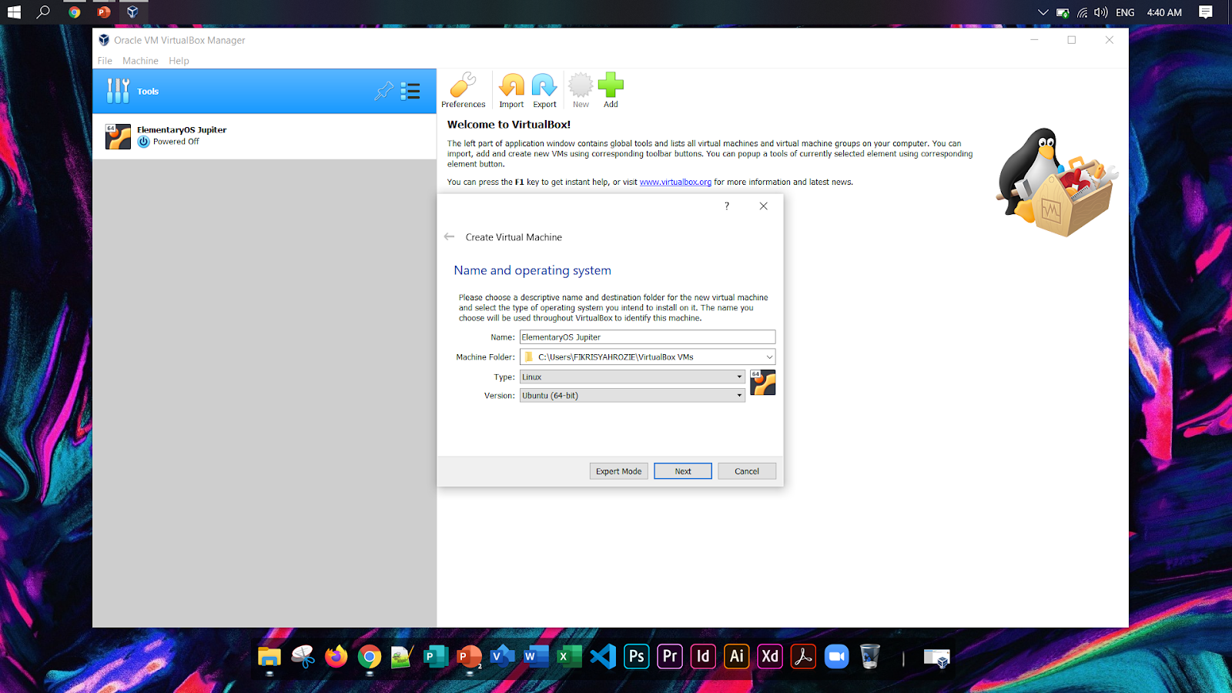
Task: Minimize the VirtualBox Manager window
Action: 1034,40
